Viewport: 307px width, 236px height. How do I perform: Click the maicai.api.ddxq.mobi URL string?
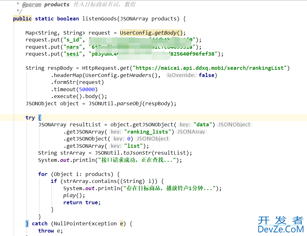[209, 68]
